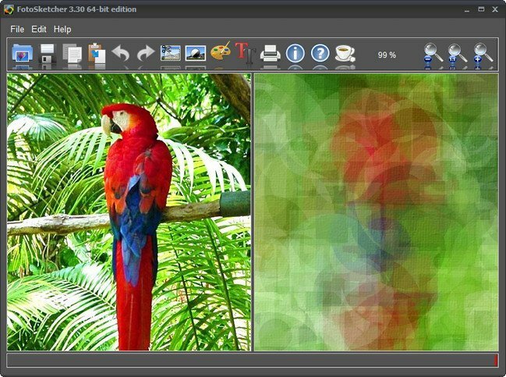Add text using the red T icon
Viewport: 506px width, 377px height.
pos(245,54)
